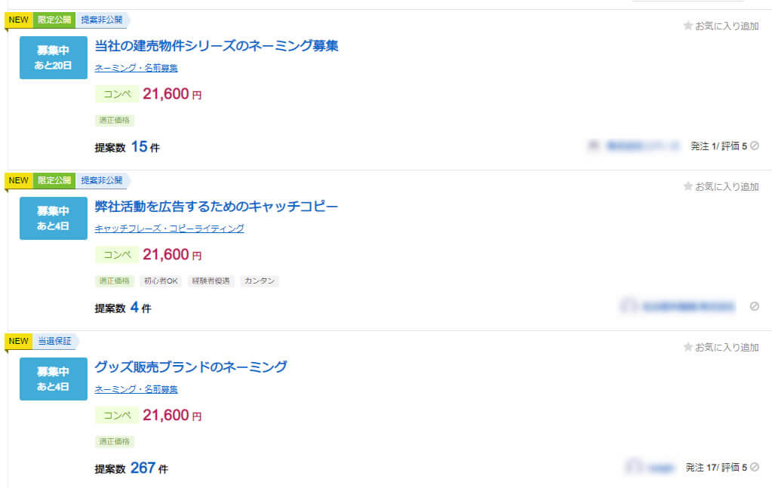This screenshot has height=488, width=772.
Task: Open the ネーミング・名前募集 category under the 建売物件 job
Action: (136, 68)
